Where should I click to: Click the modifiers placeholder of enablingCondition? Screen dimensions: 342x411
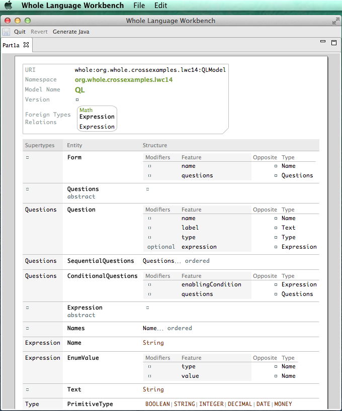(149, 285)
